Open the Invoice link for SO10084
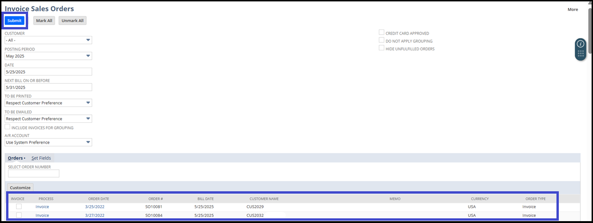This screenshot has height=223, width=593. click(x=42, y=216)
